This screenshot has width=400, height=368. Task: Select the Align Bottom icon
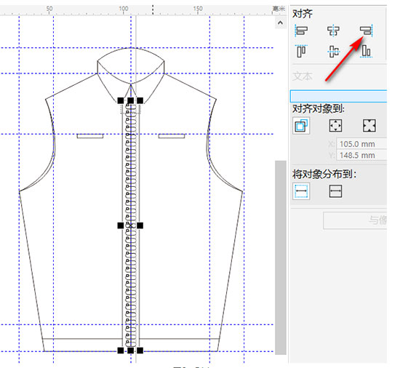(367, 51)
